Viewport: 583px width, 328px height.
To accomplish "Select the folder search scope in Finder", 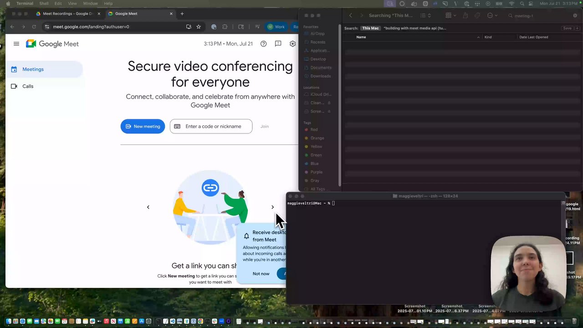I will click(415, 28).
